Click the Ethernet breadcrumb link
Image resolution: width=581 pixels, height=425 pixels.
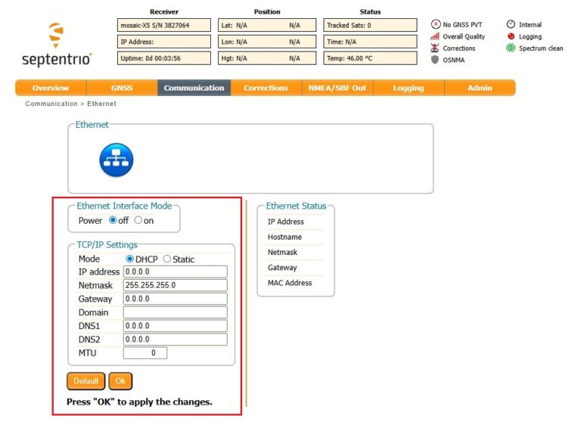(x=101, y=104)
